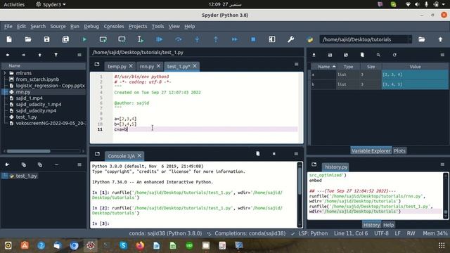This screenshot has height=253, width=450.
Task: Step into function in debugger
Action: [x=197, y=39]
